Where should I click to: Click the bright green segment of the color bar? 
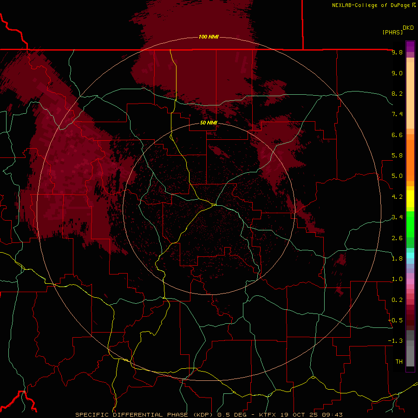[x=410, y=224]
